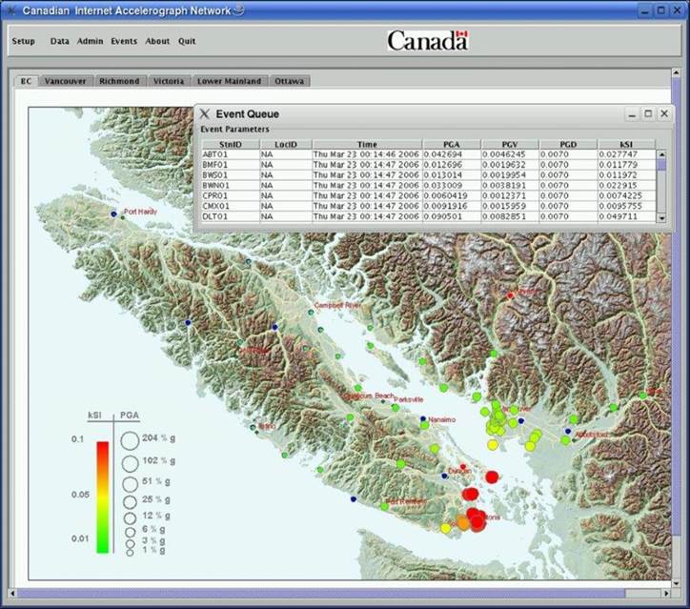
Task: Click main panel vertical scroll down arrow
Action: (x=677, y=583)
